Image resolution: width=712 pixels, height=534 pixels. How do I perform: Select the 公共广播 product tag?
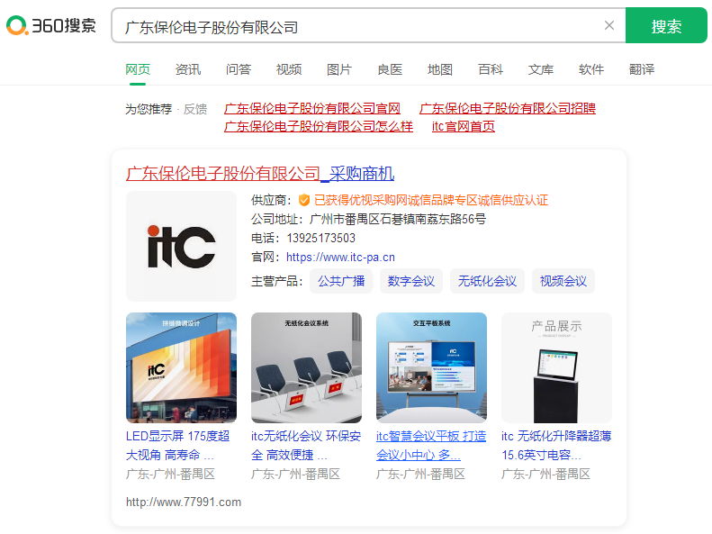point(341,281)
